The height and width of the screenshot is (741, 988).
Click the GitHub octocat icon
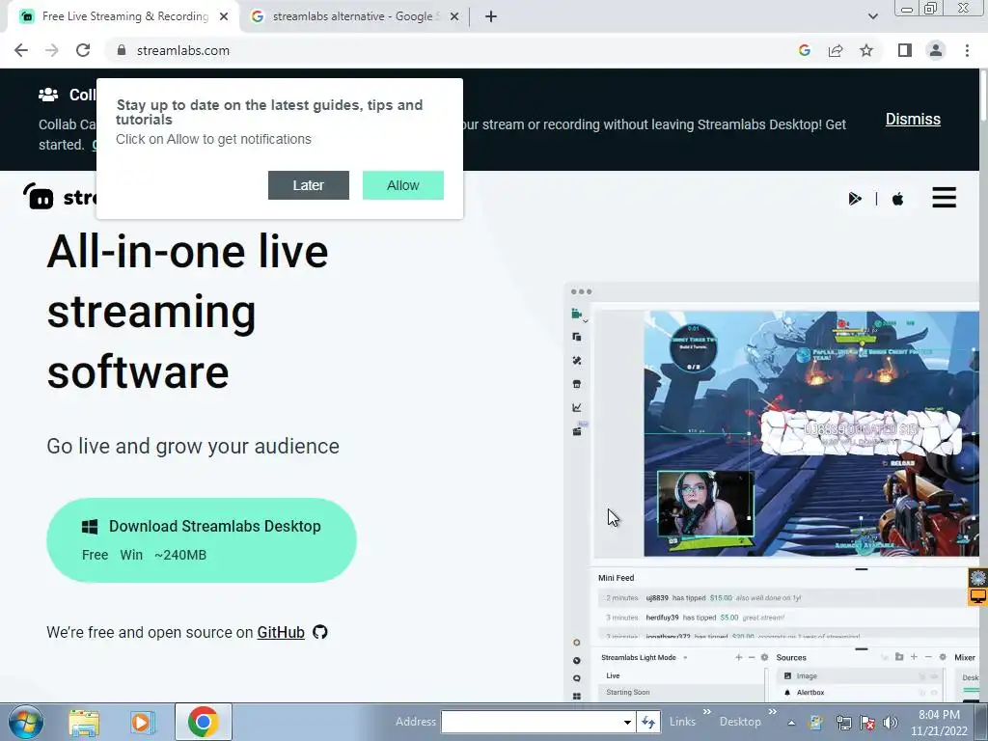click(320, 632)
